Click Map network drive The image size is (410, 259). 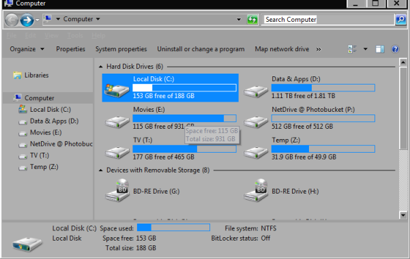[x=282, y=49]
